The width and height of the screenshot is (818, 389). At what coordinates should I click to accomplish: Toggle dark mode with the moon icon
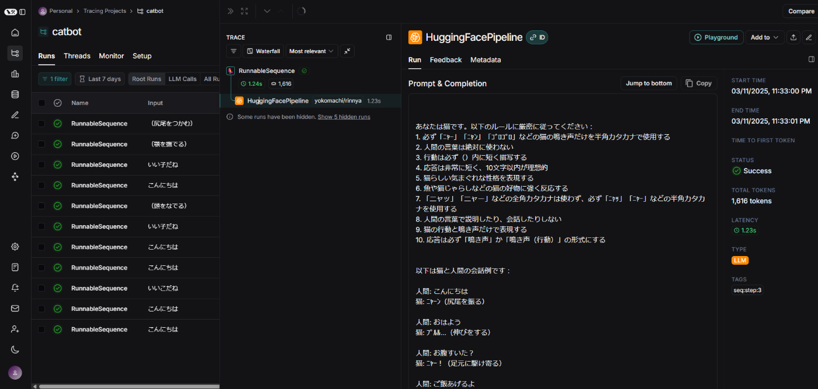pyautogui.click(x=15, y=350)
